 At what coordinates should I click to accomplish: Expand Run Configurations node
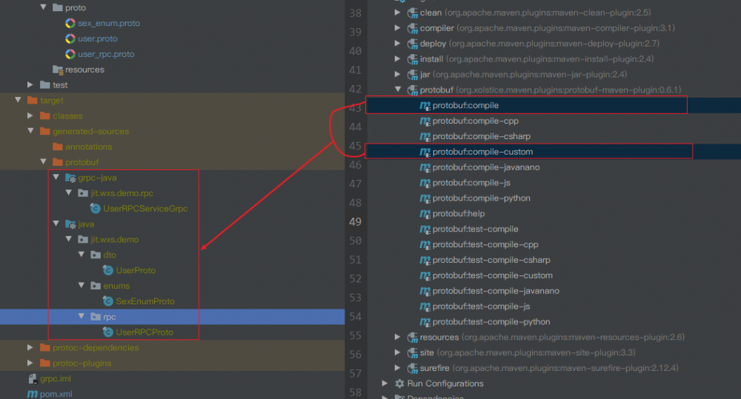[385, 383]
